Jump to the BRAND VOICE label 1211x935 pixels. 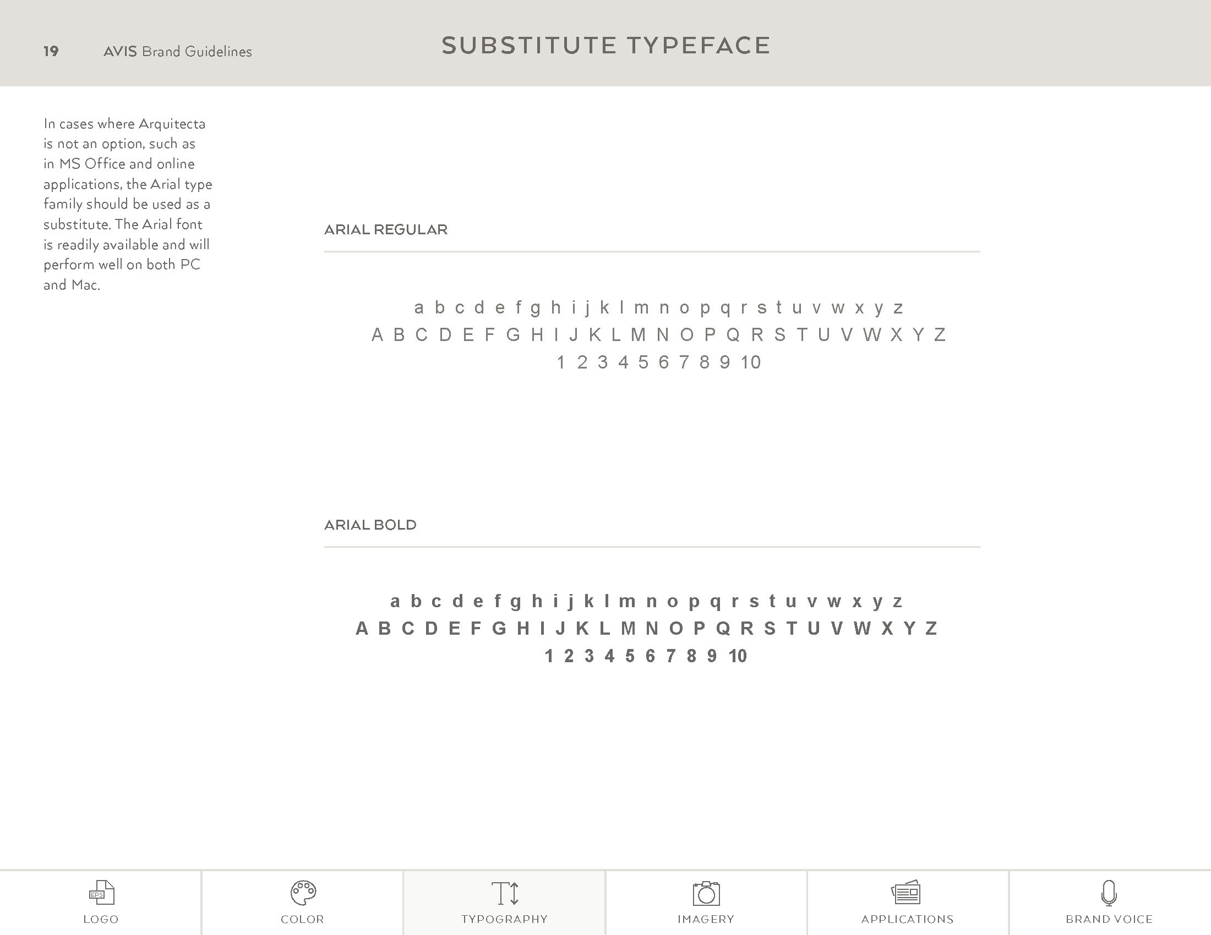click(1109, 920)
